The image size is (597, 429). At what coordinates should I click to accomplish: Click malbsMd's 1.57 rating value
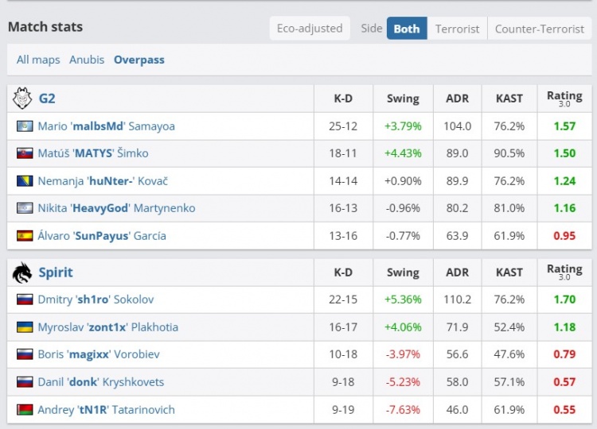564,126
